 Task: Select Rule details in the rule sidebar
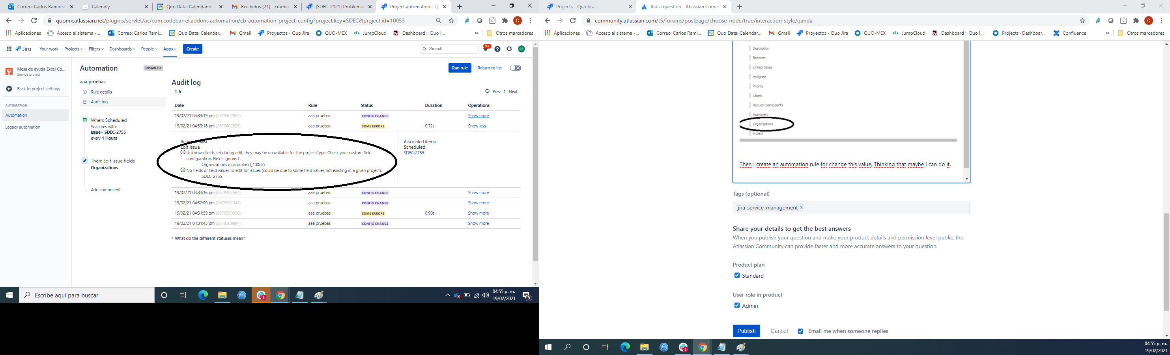(101, 92)
